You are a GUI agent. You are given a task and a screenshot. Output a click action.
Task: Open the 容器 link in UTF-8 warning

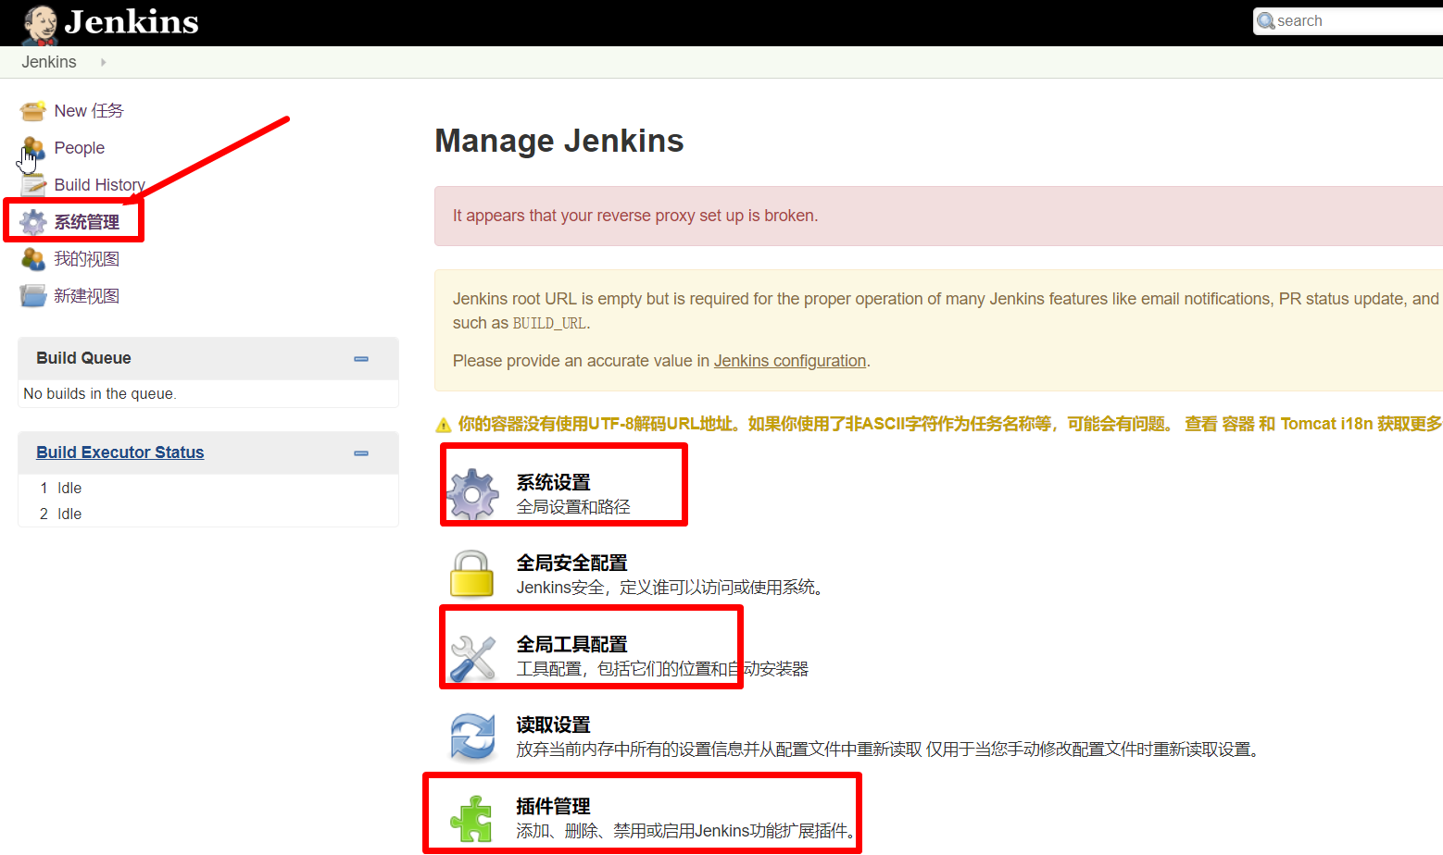click(x=1238, y=424)
